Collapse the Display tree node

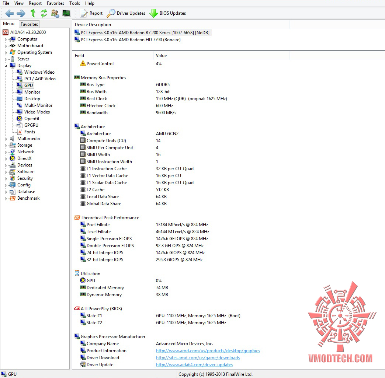coord(6,66)
